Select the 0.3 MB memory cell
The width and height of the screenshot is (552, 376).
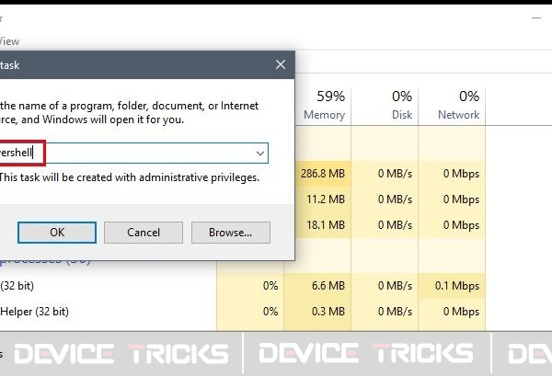pyautogui.click(x=328, y=312)
